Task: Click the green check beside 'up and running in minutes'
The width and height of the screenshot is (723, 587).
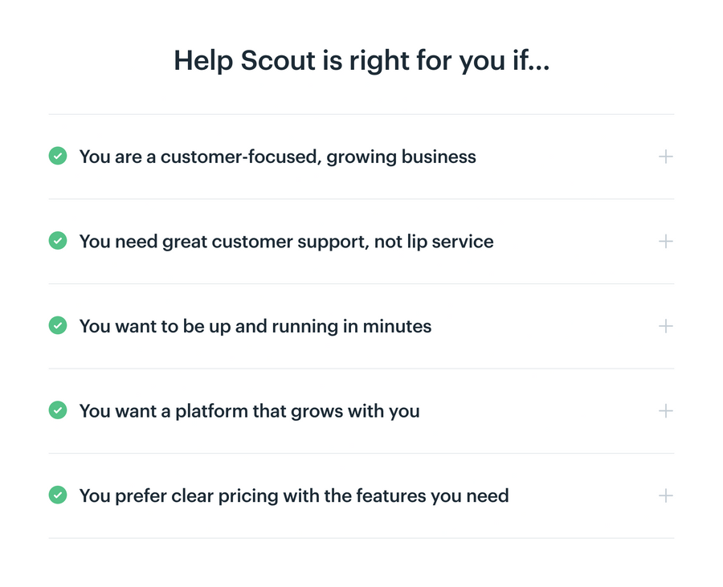Action: pos(57,325)
